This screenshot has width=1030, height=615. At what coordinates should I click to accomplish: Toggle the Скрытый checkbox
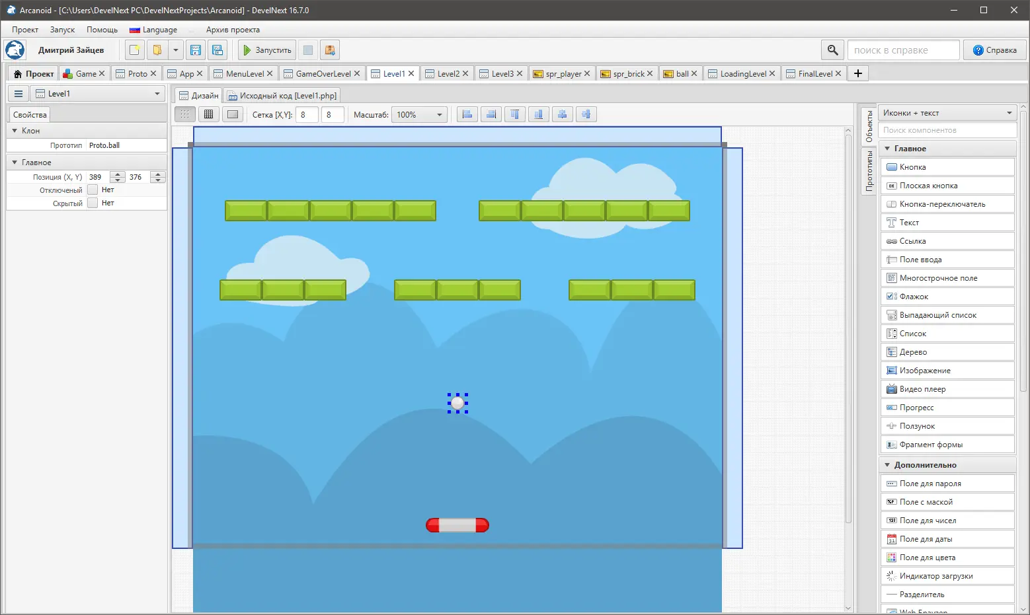pos(93,203)
